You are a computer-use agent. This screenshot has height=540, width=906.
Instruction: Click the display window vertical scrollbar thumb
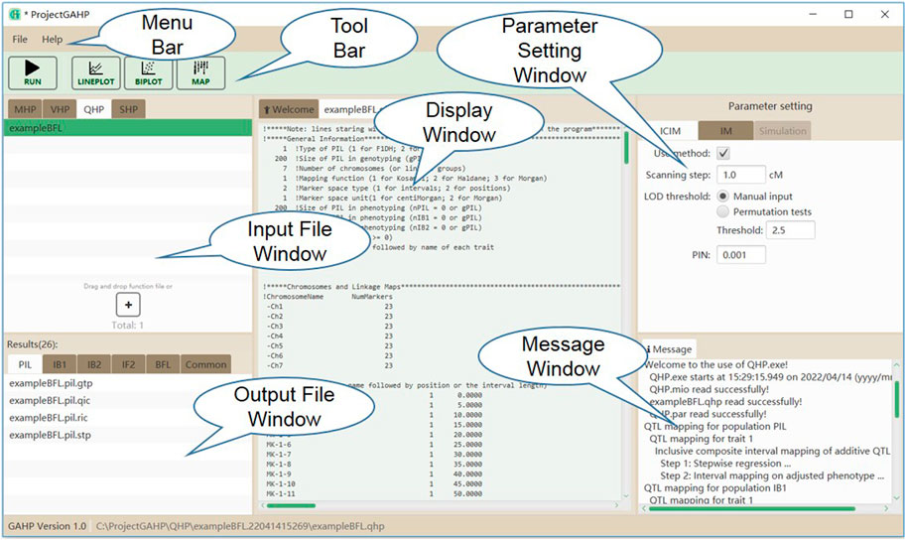(x=626, y=148)
